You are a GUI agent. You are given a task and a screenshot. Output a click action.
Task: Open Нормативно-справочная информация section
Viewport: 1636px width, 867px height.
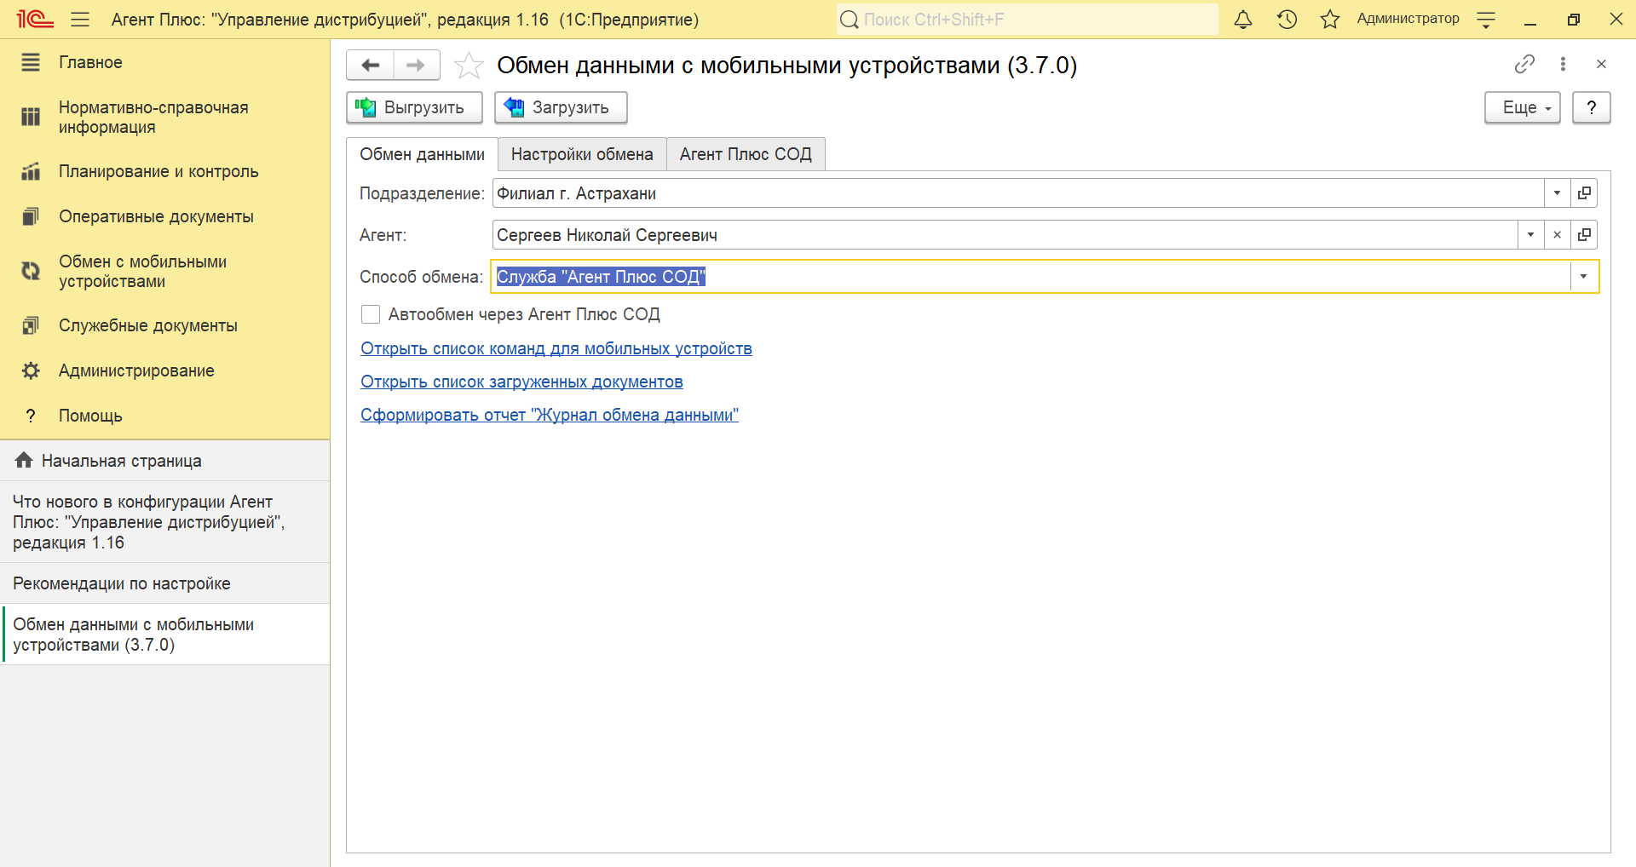click(164, 118)
